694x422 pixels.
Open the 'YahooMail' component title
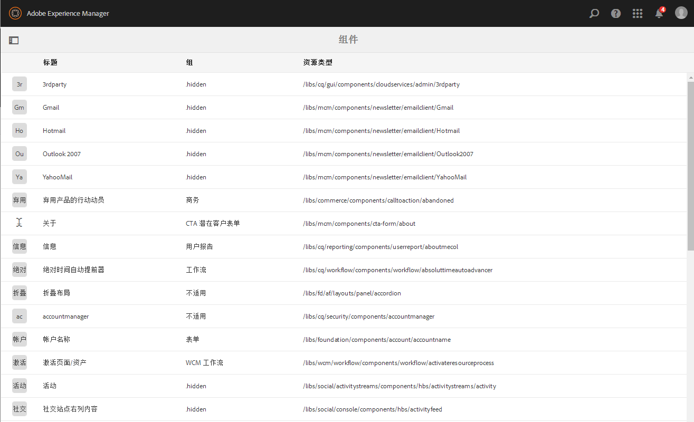pos(58,177)
